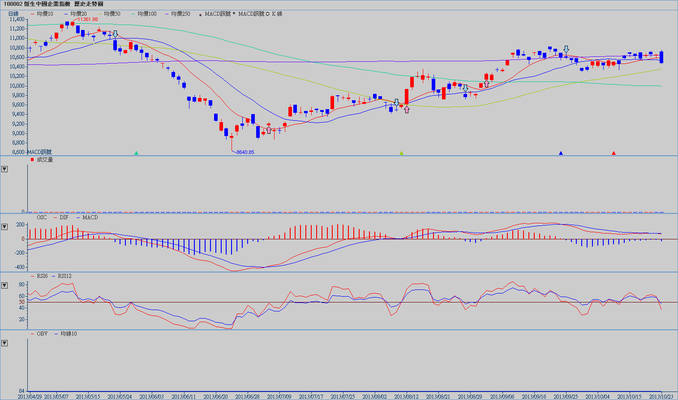Click the 日線 period label
678x400 pixels.
pyautogui.click(x=13, y=14)
